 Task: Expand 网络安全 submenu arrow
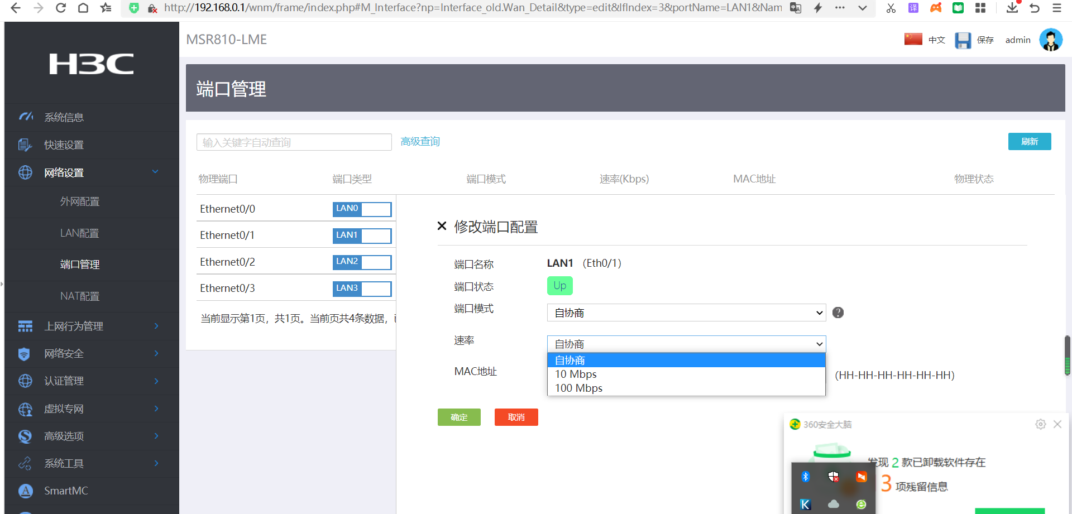pos(156,353)
